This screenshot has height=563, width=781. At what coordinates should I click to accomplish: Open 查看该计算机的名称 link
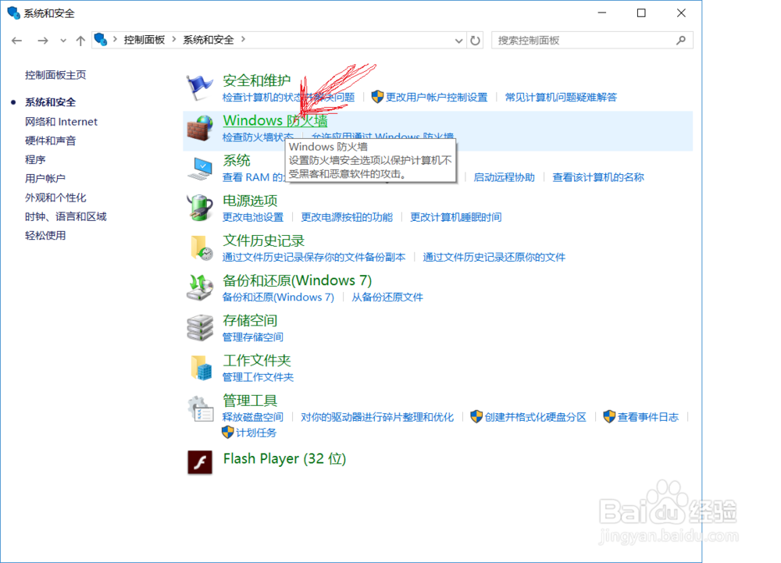point(598,177)
